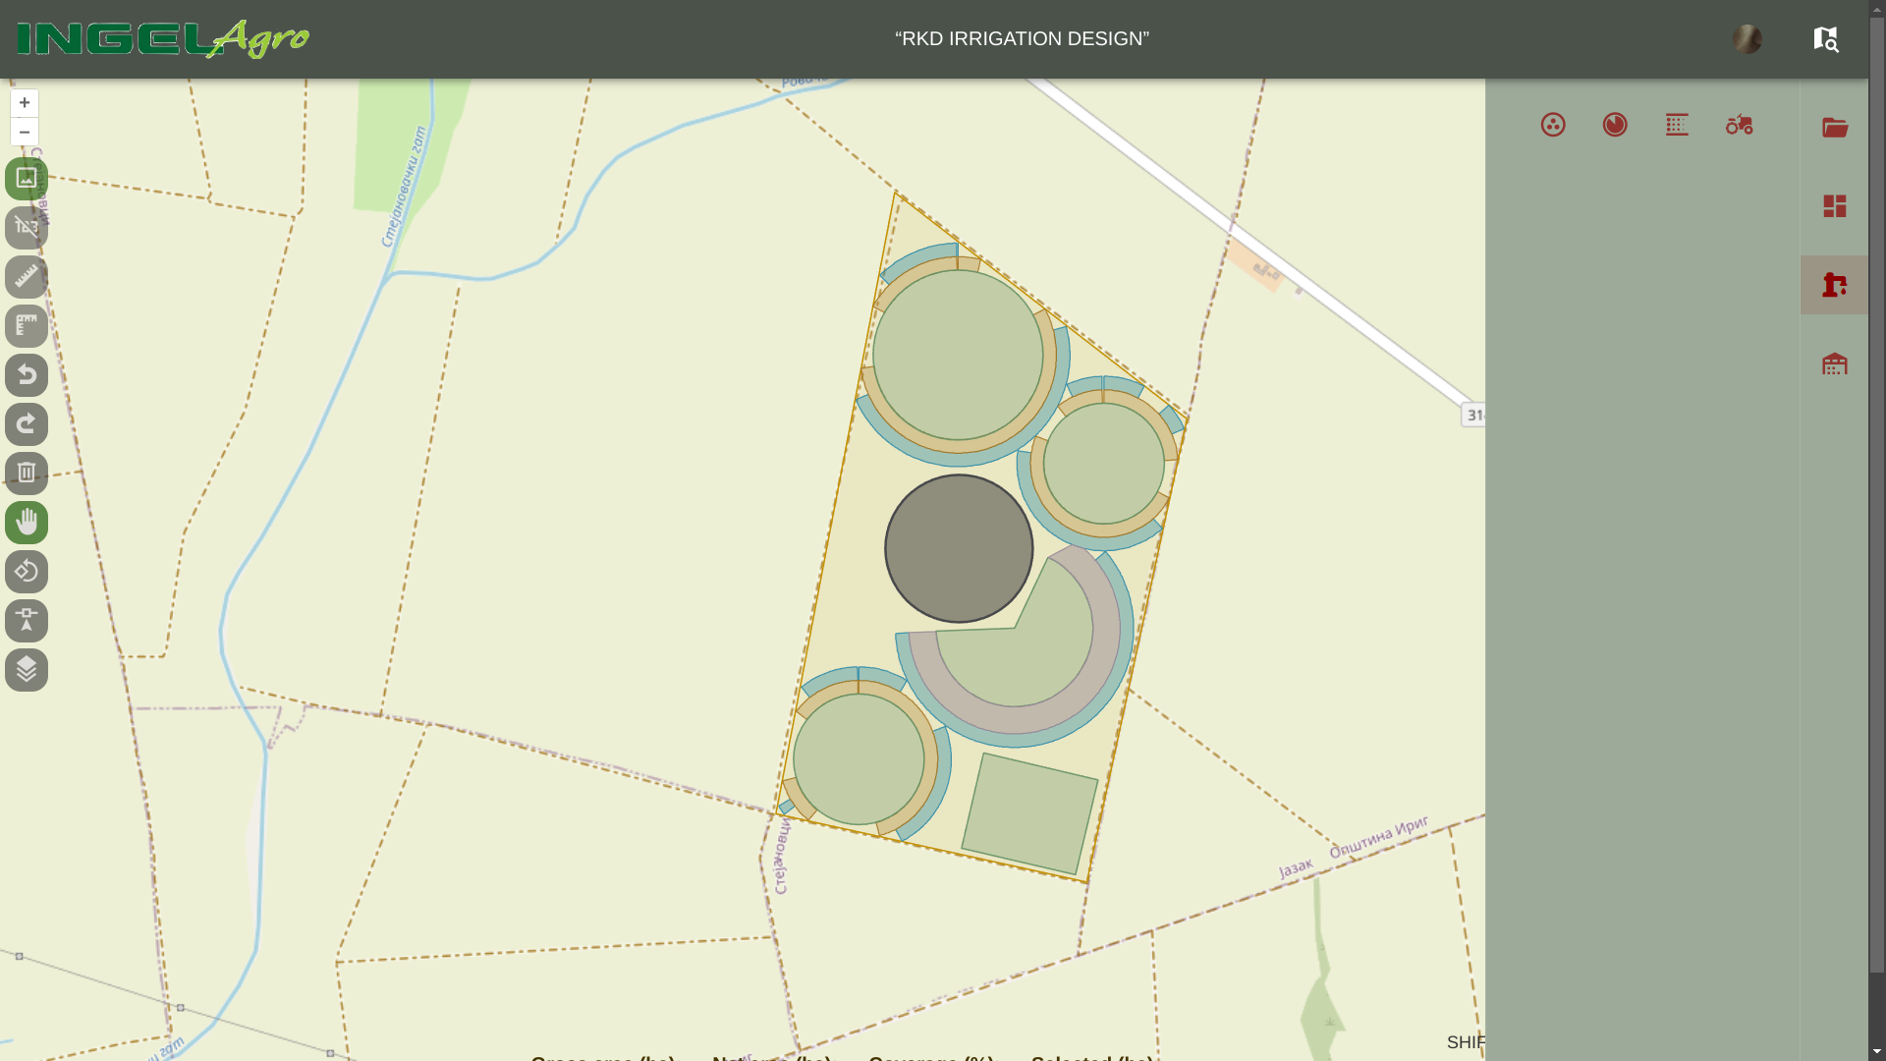Toggle the hide-numbers labels tool

[x=27, y=228]
